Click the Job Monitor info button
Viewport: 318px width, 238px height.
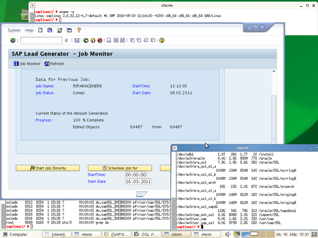[27, 64]
